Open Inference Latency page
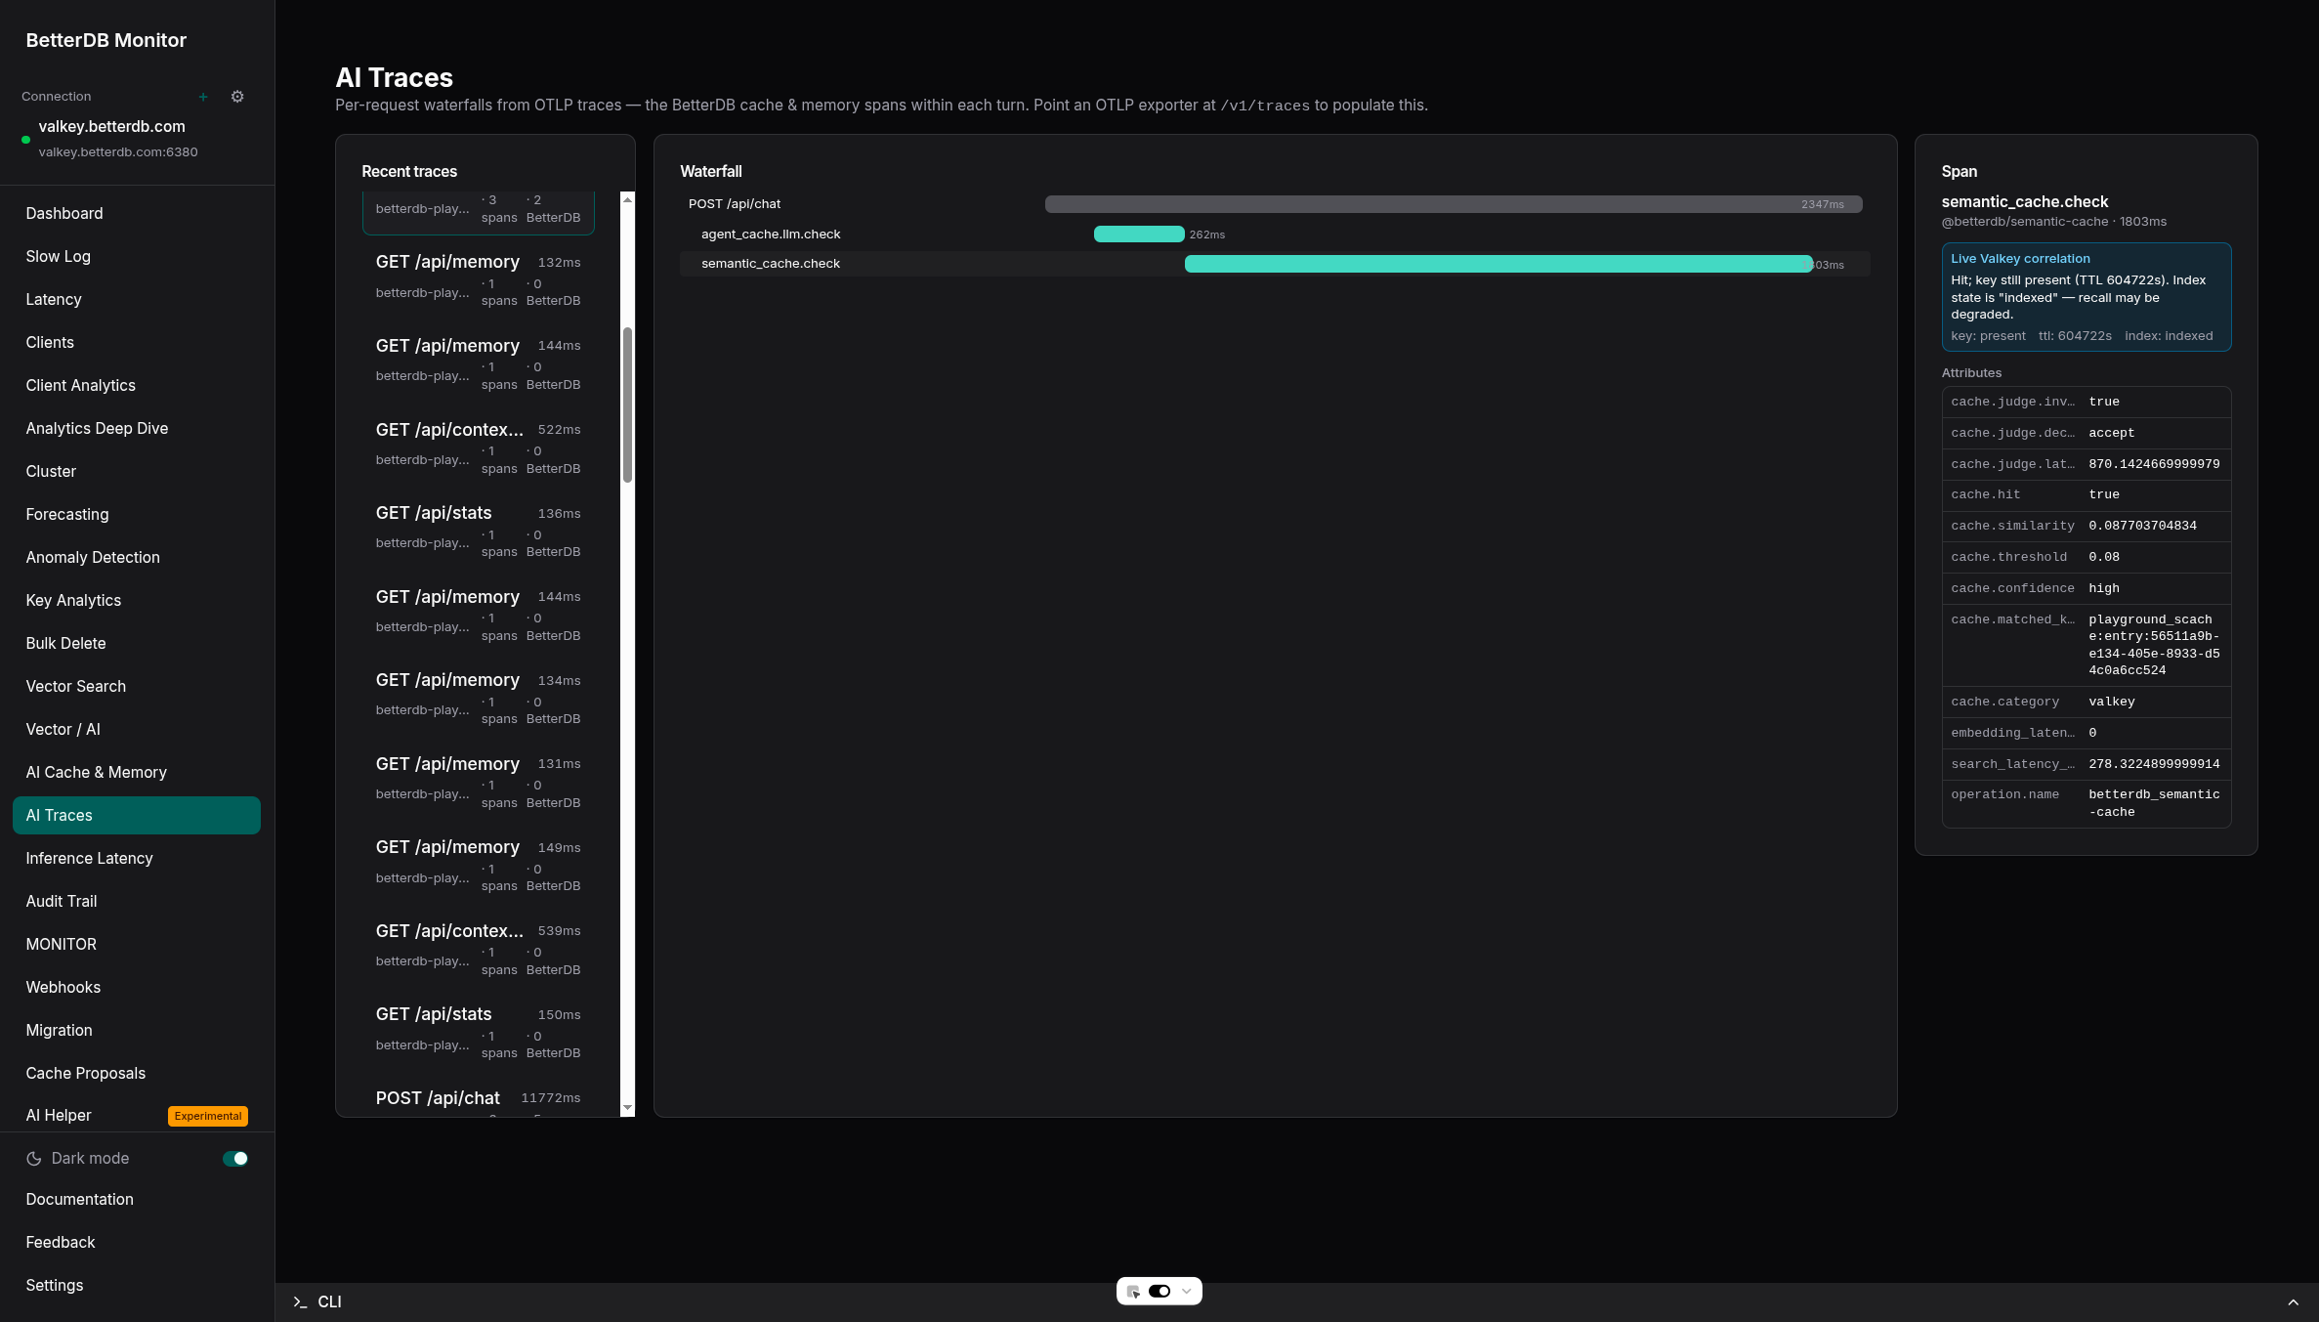Viewport: 2319px width, 1322px height. pyautogui.click(x=137, y=858)
